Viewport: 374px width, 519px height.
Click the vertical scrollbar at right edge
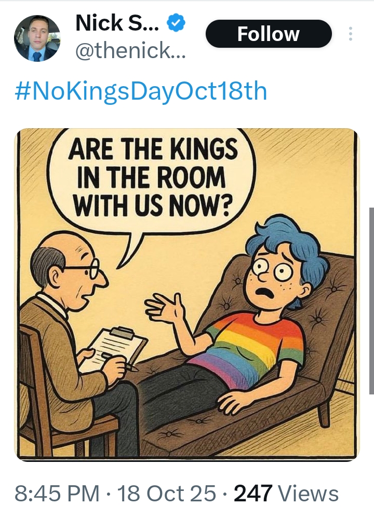[x=371, y=301]
